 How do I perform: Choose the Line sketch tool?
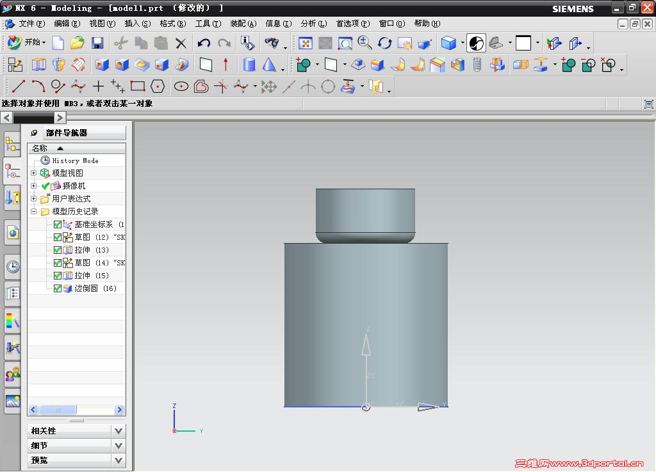pos(19,86)
